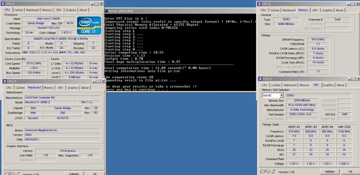
Task: Click the XMP-2200 voltage cell 1.650 V
Action: (x=344, y=164)
